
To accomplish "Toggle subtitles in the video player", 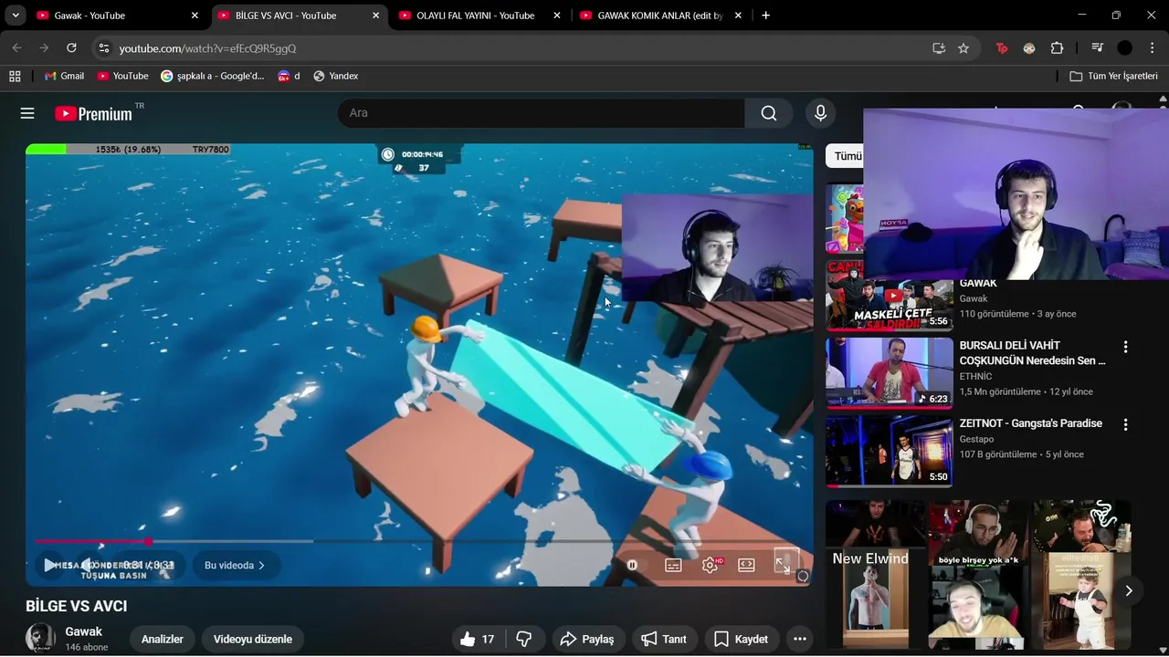I will (x=673, y=566).
